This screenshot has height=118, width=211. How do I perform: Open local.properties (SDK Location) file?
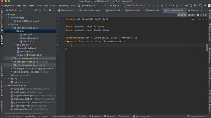pos(30,106)
